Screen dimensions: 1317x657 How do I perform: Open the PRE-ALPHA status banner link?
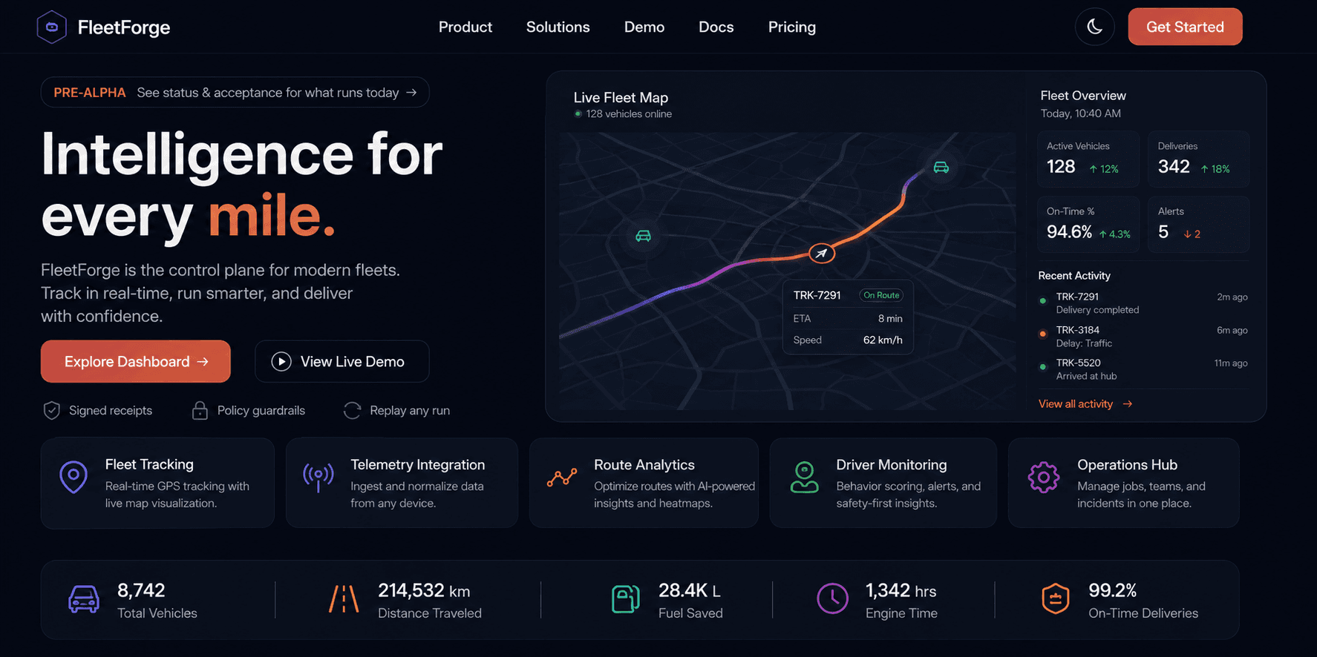235,93
